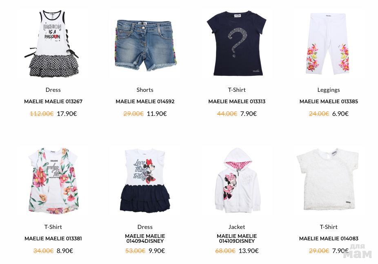Click the MAELIE MAELIE 013267 product title
Image resolution: width=378 pixels, height=264 pixels.
(53, 102)
